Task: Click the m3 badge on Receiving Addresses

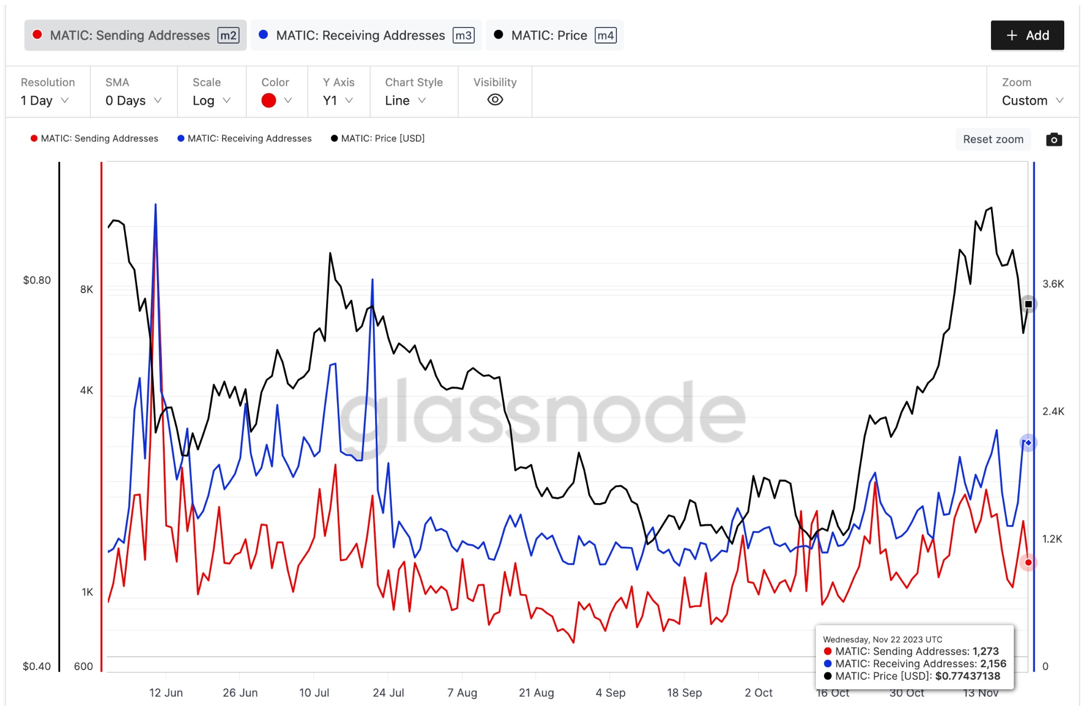Action: click(x=463, y=35)
